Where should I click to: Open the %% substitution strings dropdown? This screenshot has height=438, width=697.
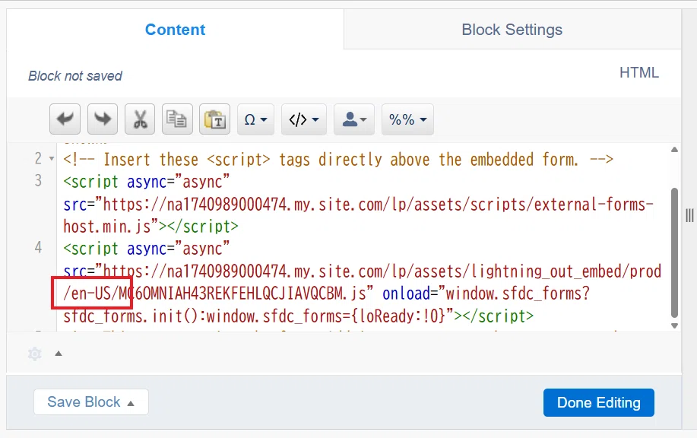407,119
